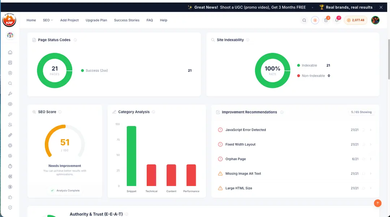This screenshot has width=390, height=217.
Task: Open the notifications bell icon
Action: [x=337, y=20]
